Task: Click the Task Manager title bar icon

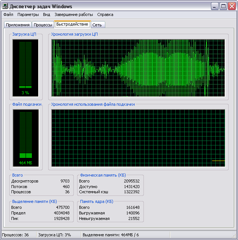Action: 5,6
